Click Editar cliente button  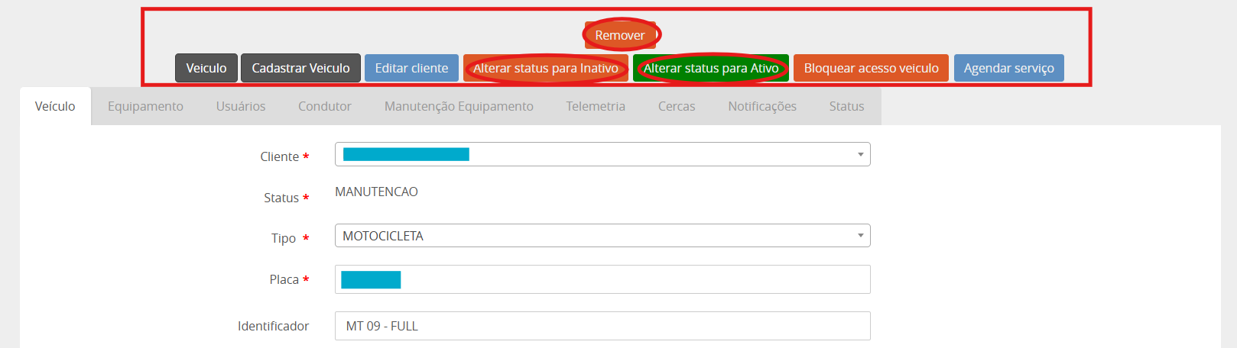point(411,68)
